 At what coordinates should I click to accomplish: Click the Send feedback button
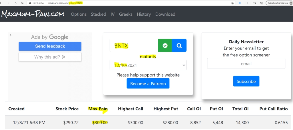[x=50, y=46]
